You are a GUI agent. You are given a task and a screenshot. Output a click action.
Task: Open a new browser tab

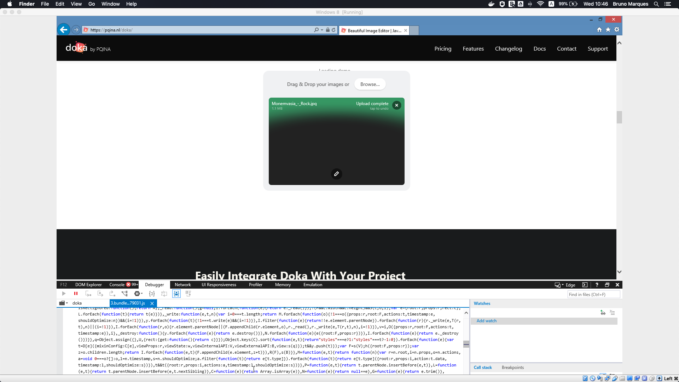click(414, 30)
